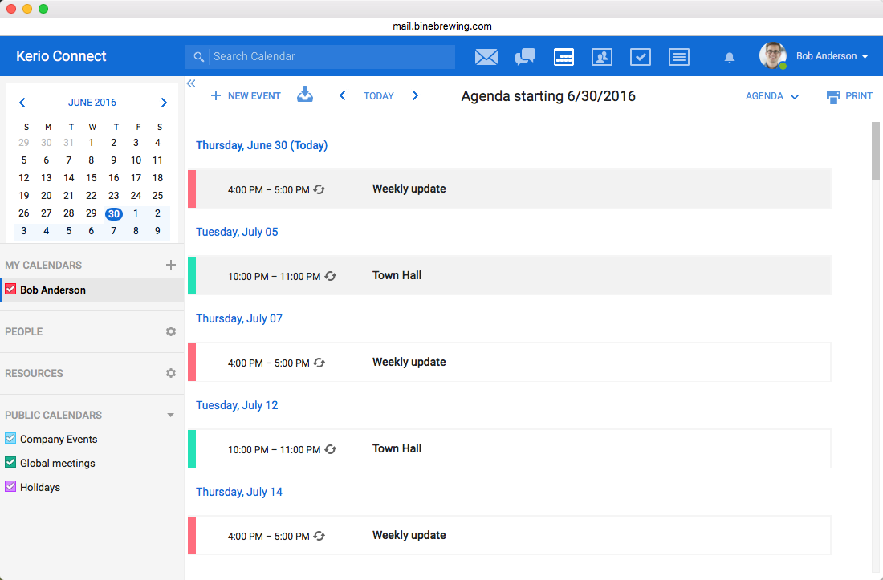Click the New Event button
This screenshot has width=883, height=580.
tap(246, 96)
